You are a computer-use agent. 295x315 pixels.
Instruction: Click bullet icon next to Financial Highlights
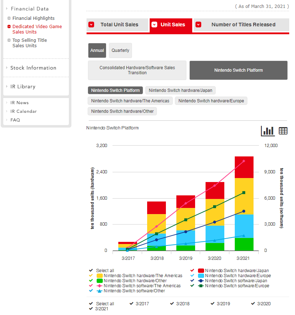(x=9, y=18)
